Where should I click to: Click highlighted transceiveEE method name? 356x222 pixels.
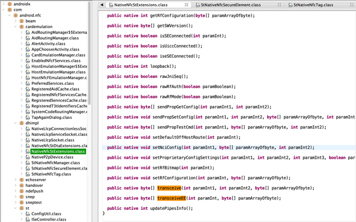pos(172,198)
